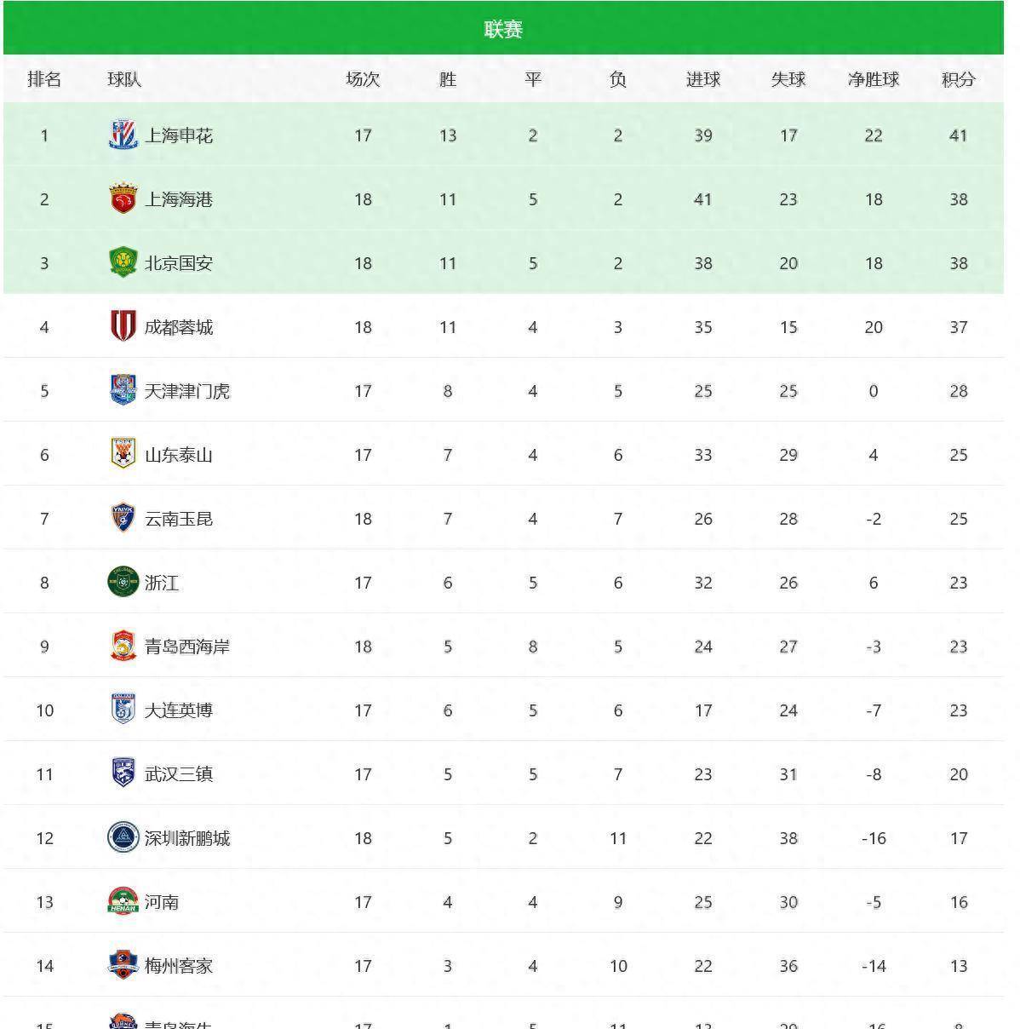The image size is (1020, 1029).
Task: Click the 山东泰山 orange crest icon
Action: tap(123, 455)
